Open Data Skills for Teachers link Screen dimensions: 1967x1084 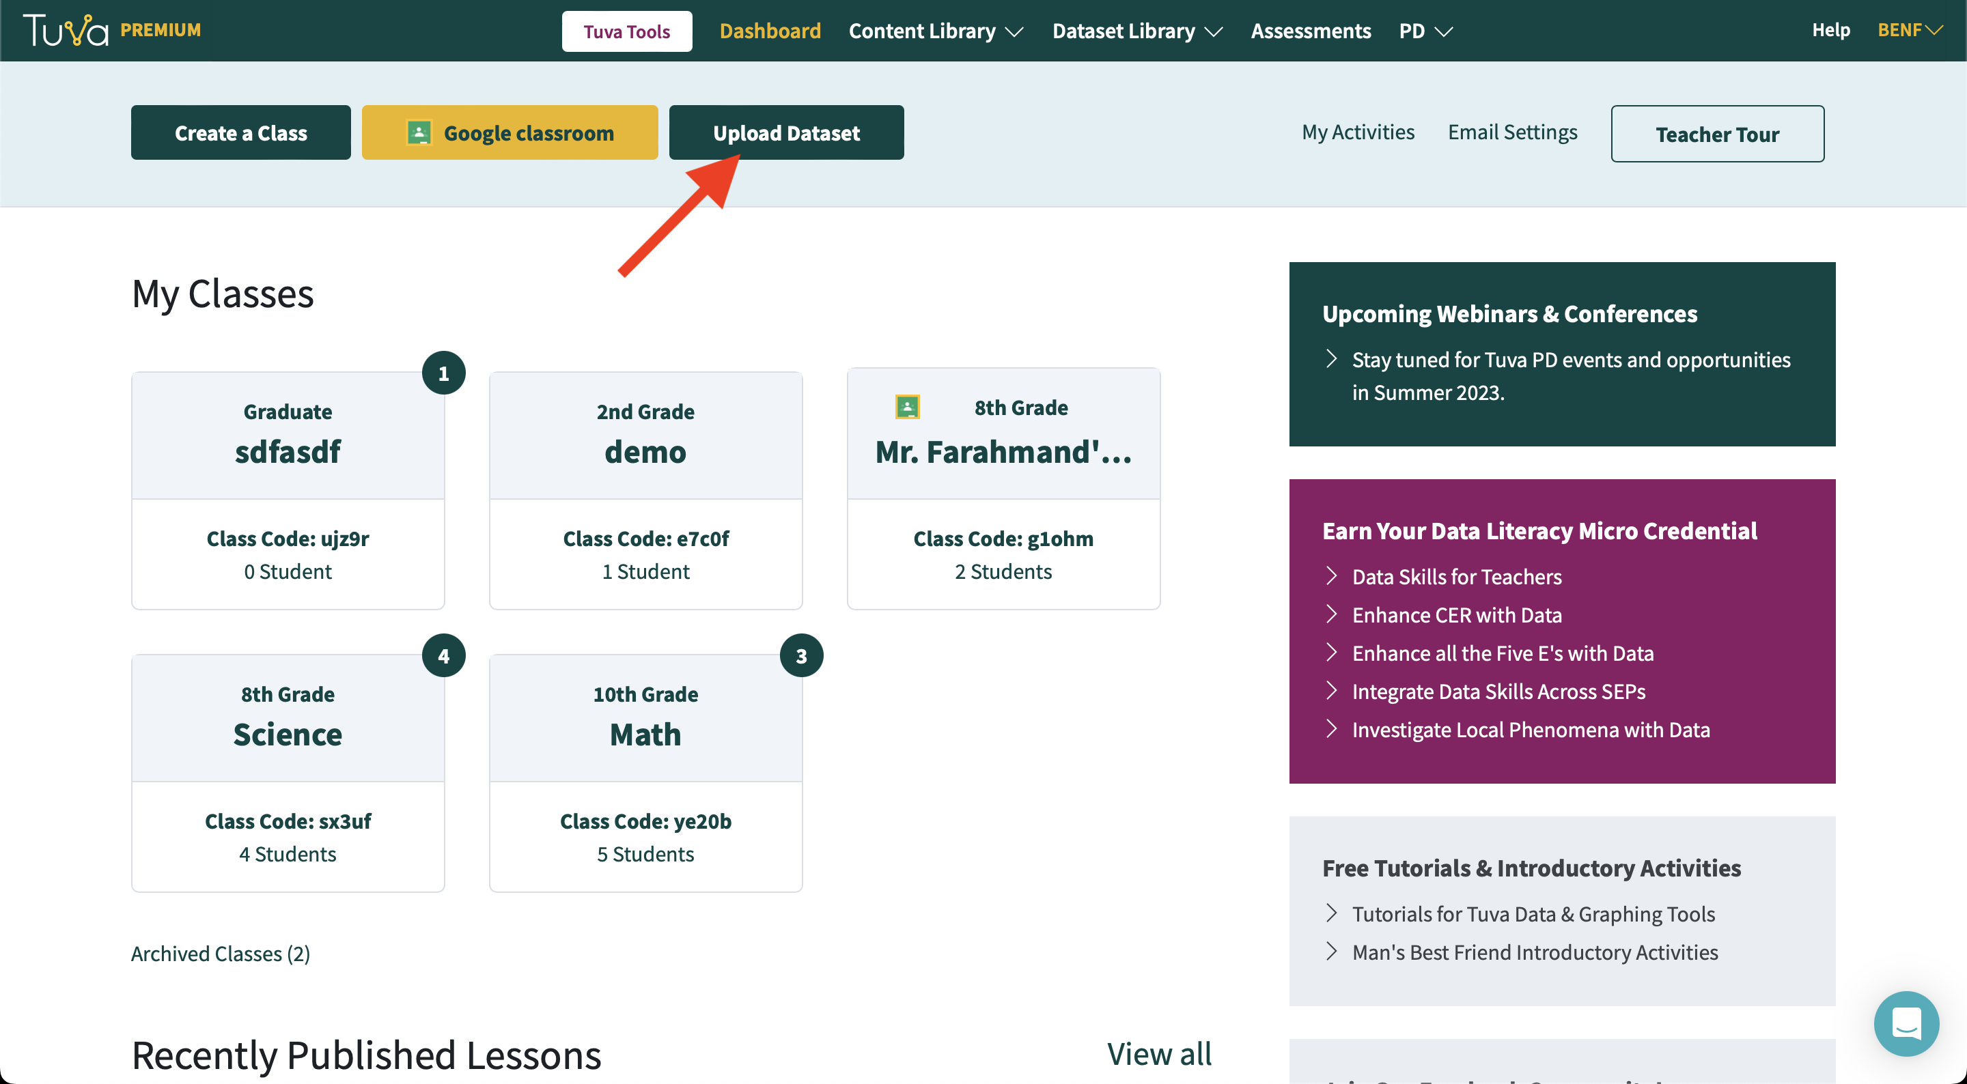pyautogui.click(x=1456, y=576)
